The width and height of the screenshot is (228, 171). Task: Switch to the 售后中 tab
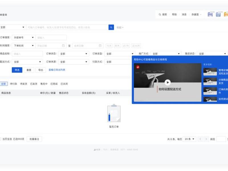click(44, 84)
